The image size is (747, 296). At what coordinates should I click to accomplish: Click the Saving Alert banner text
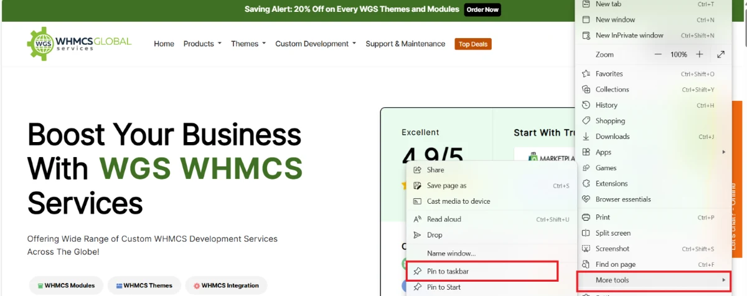coord(352,9)
